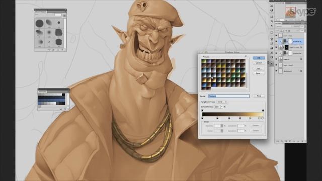This screenshot has width=322, height=181.
Task: Select the small hard round brush preset
Action: (x=59, y=22)
